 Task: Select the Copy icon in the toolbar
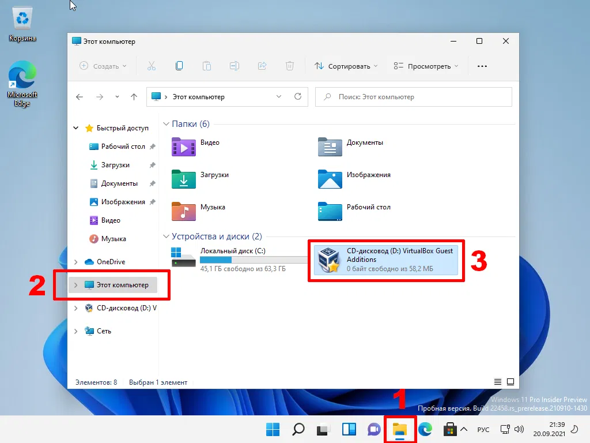(179, 66)
